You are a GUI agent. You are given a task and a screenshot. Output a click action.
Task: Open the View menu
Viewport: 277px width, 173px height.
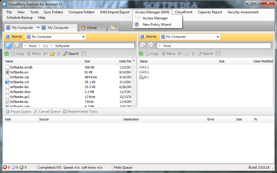pyautogui.click(x=21, y=12)
